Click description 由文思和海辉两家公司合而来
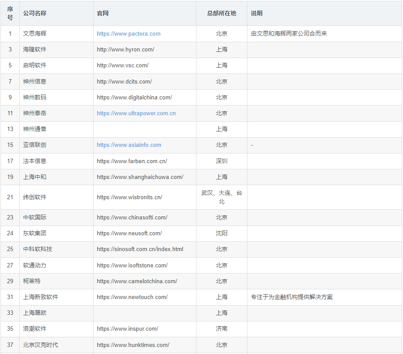 click(x=289, y=34)
